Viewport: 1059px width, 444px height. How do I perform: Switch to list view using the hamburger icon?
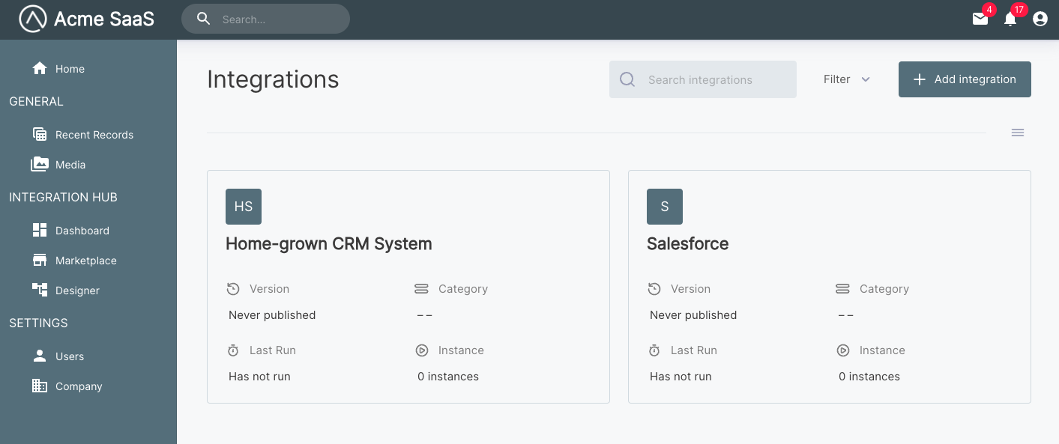pyautogui.click(x=1017, y=132)
